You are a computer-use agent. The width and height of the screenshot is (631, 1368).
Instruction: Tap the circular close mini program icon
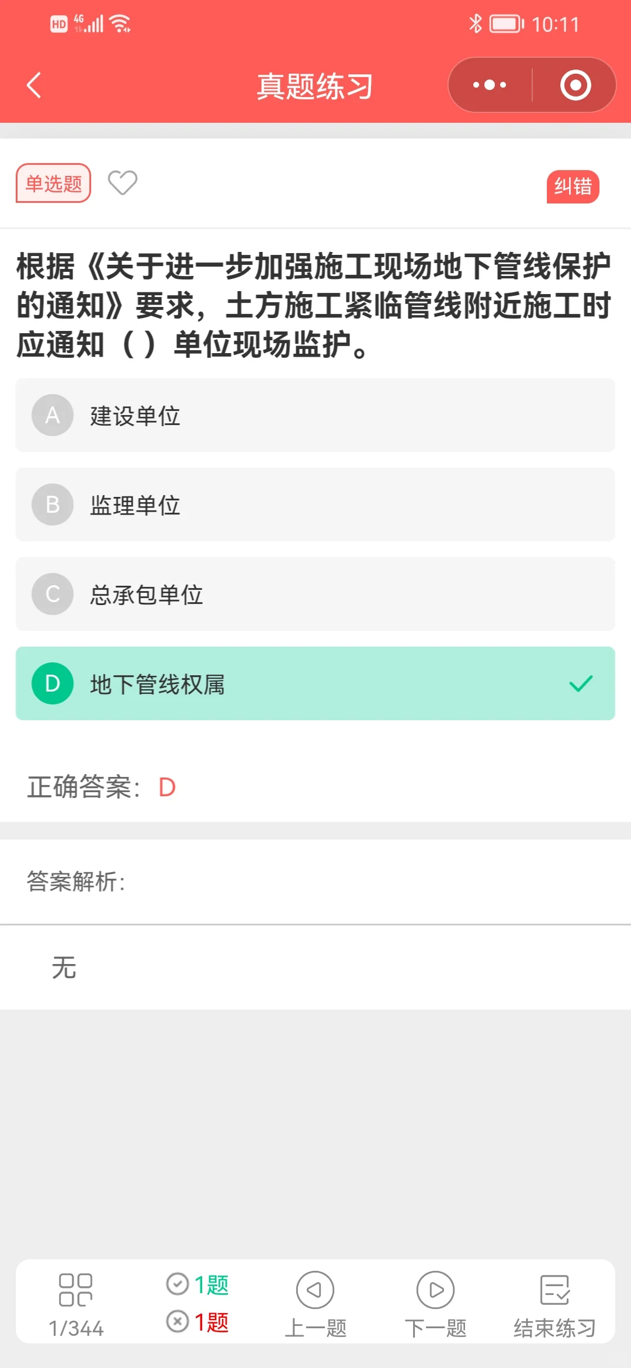575,85
